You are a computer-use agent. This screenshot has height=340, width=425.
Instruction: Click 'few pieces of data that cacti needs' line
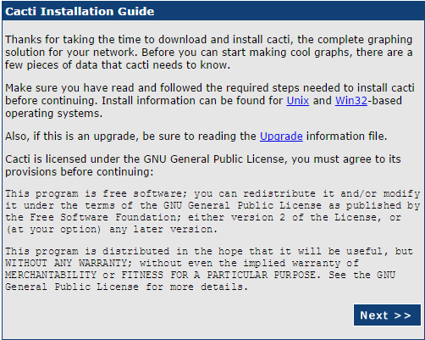point(118,65)
